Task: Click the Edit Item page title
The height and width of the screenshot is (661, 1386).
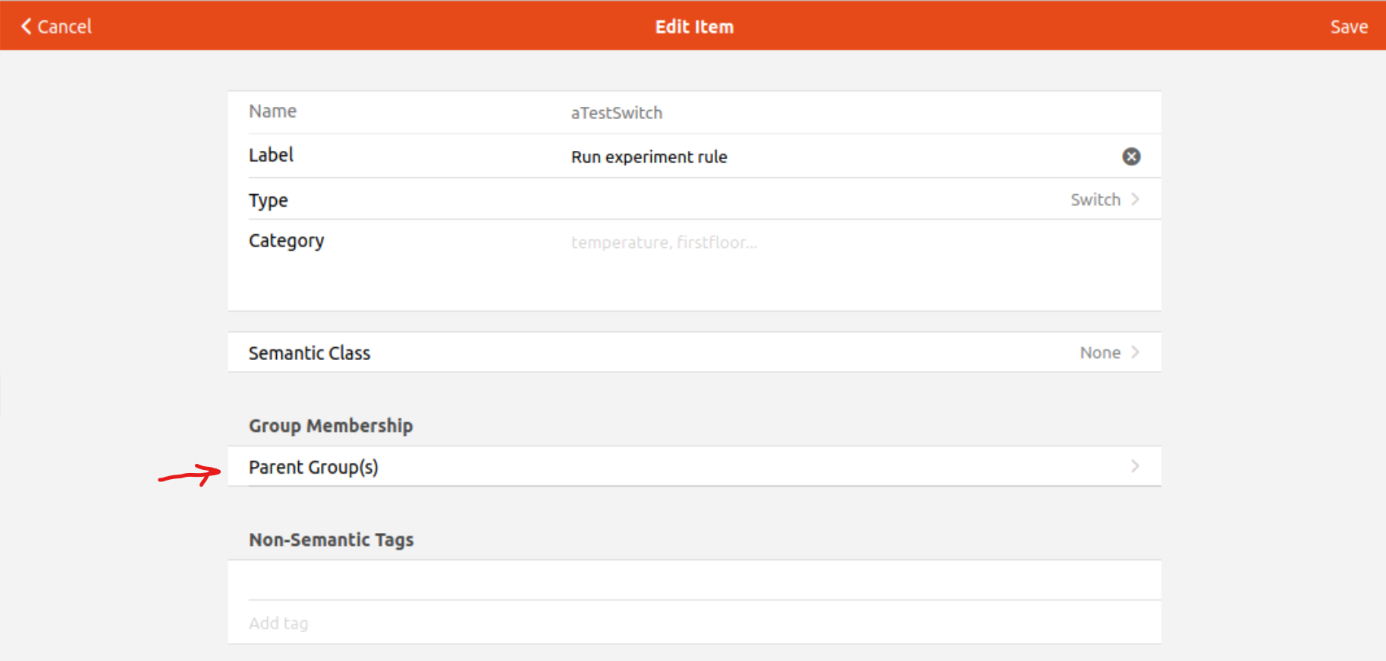Action: pos(694,27)
